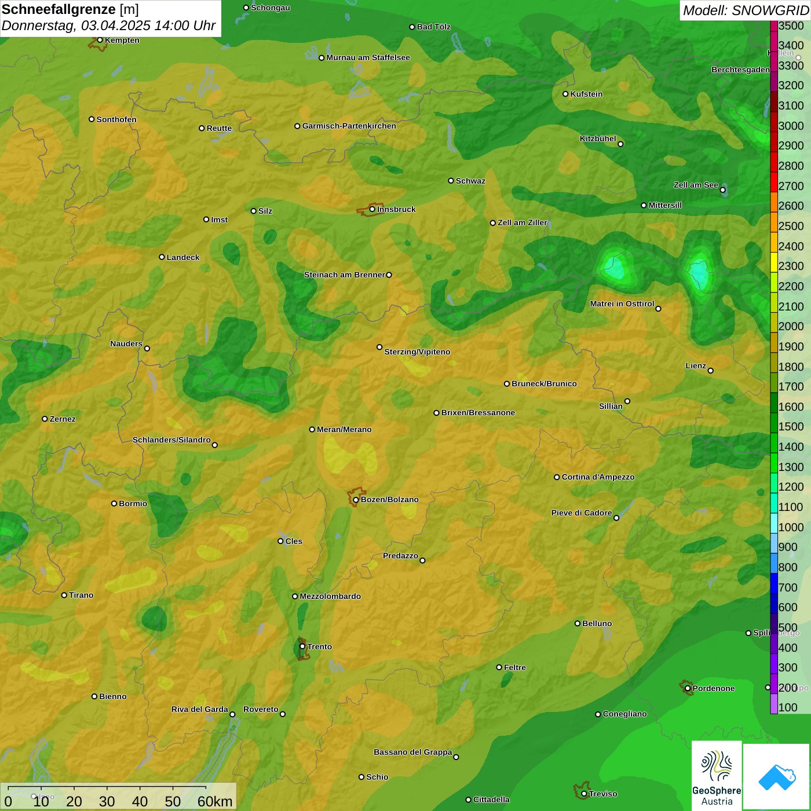The height and width of the screenshot is (811, 811).
Task: Click the Landeck label
Action: [183, 257]
